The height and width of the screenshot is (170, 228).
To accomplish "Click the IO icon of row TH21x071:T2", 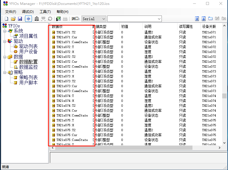I will (x=53, y=32).
